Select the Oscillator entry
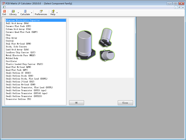Viewport: 186px width, 140px height. [x=36, y=61]
